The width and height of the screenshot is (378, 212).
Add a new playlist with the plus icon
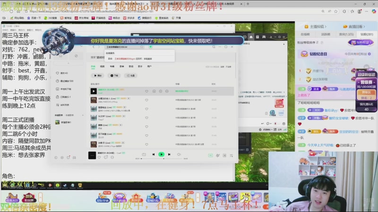pyautogui.click(x=83, y=115)
